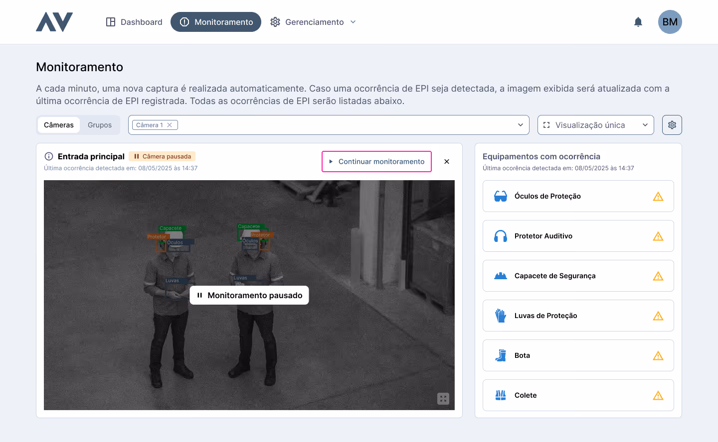Click the hard hat icon

[501, 276]
